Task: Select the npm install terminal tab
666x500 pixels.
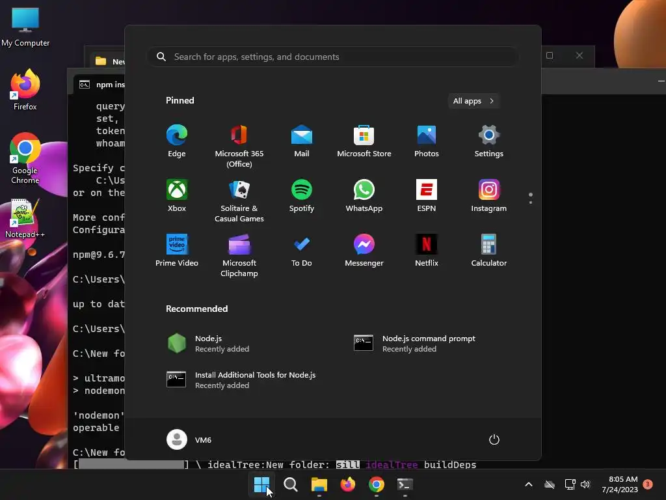Action: [x=100, y=84]
